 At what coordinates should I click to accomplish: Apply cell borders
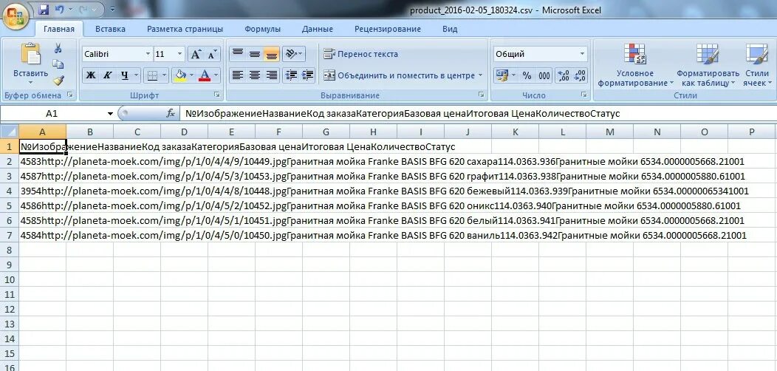153,75
